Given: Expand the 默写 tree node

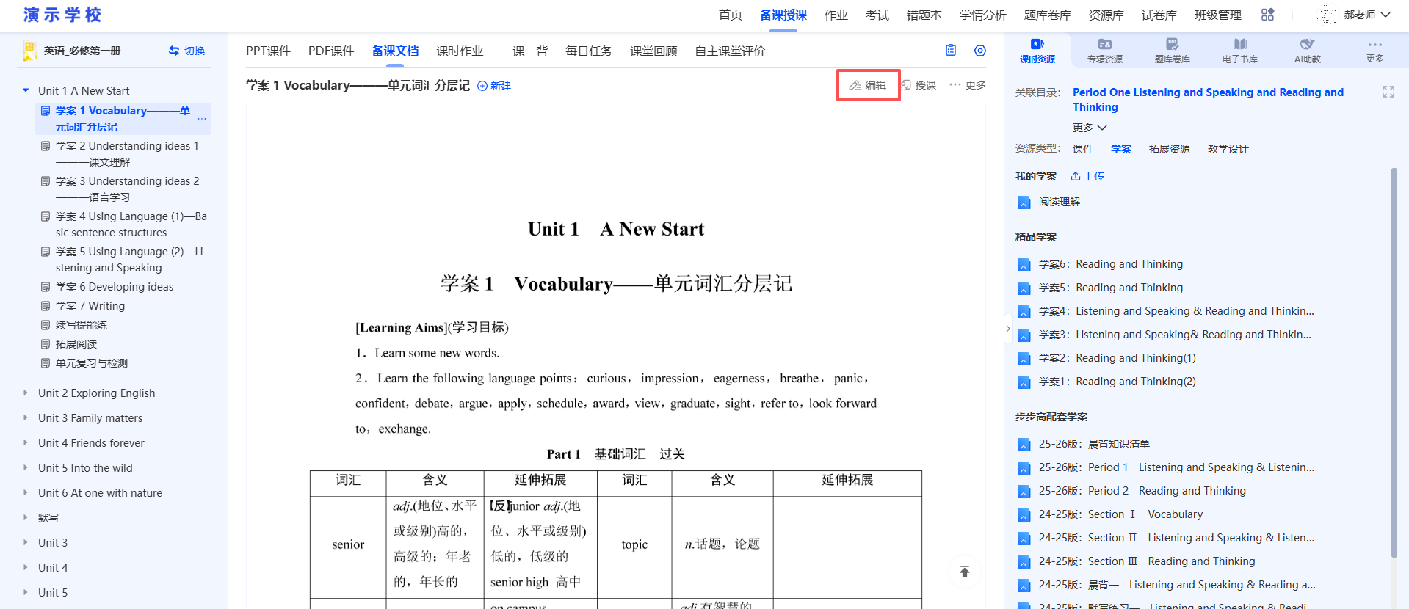Looking at the screenshot, I should click(x=26, y=517).
